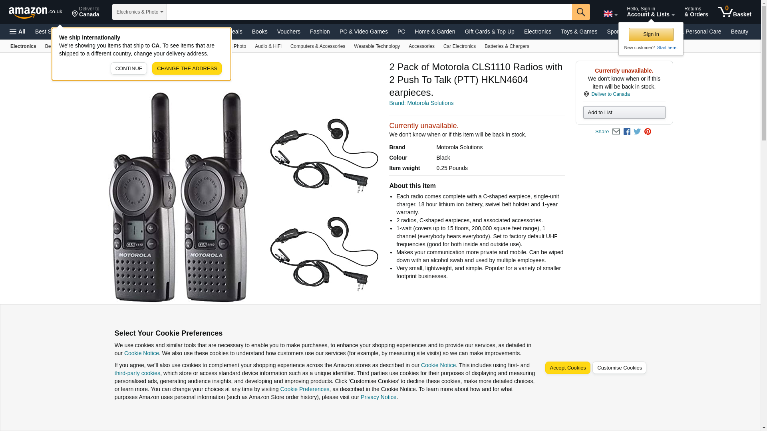Viewport: 767px width, 431px height.
Task: Open the All hamburger menu
Action: 18,32
